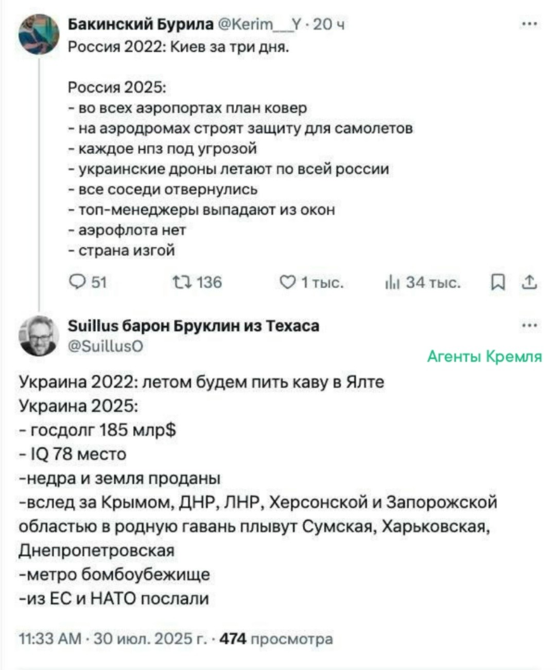The width and height of the screenshot is (556, 670).
Task: Open Бакинский Бурила profile avatar
Action: 39,34
